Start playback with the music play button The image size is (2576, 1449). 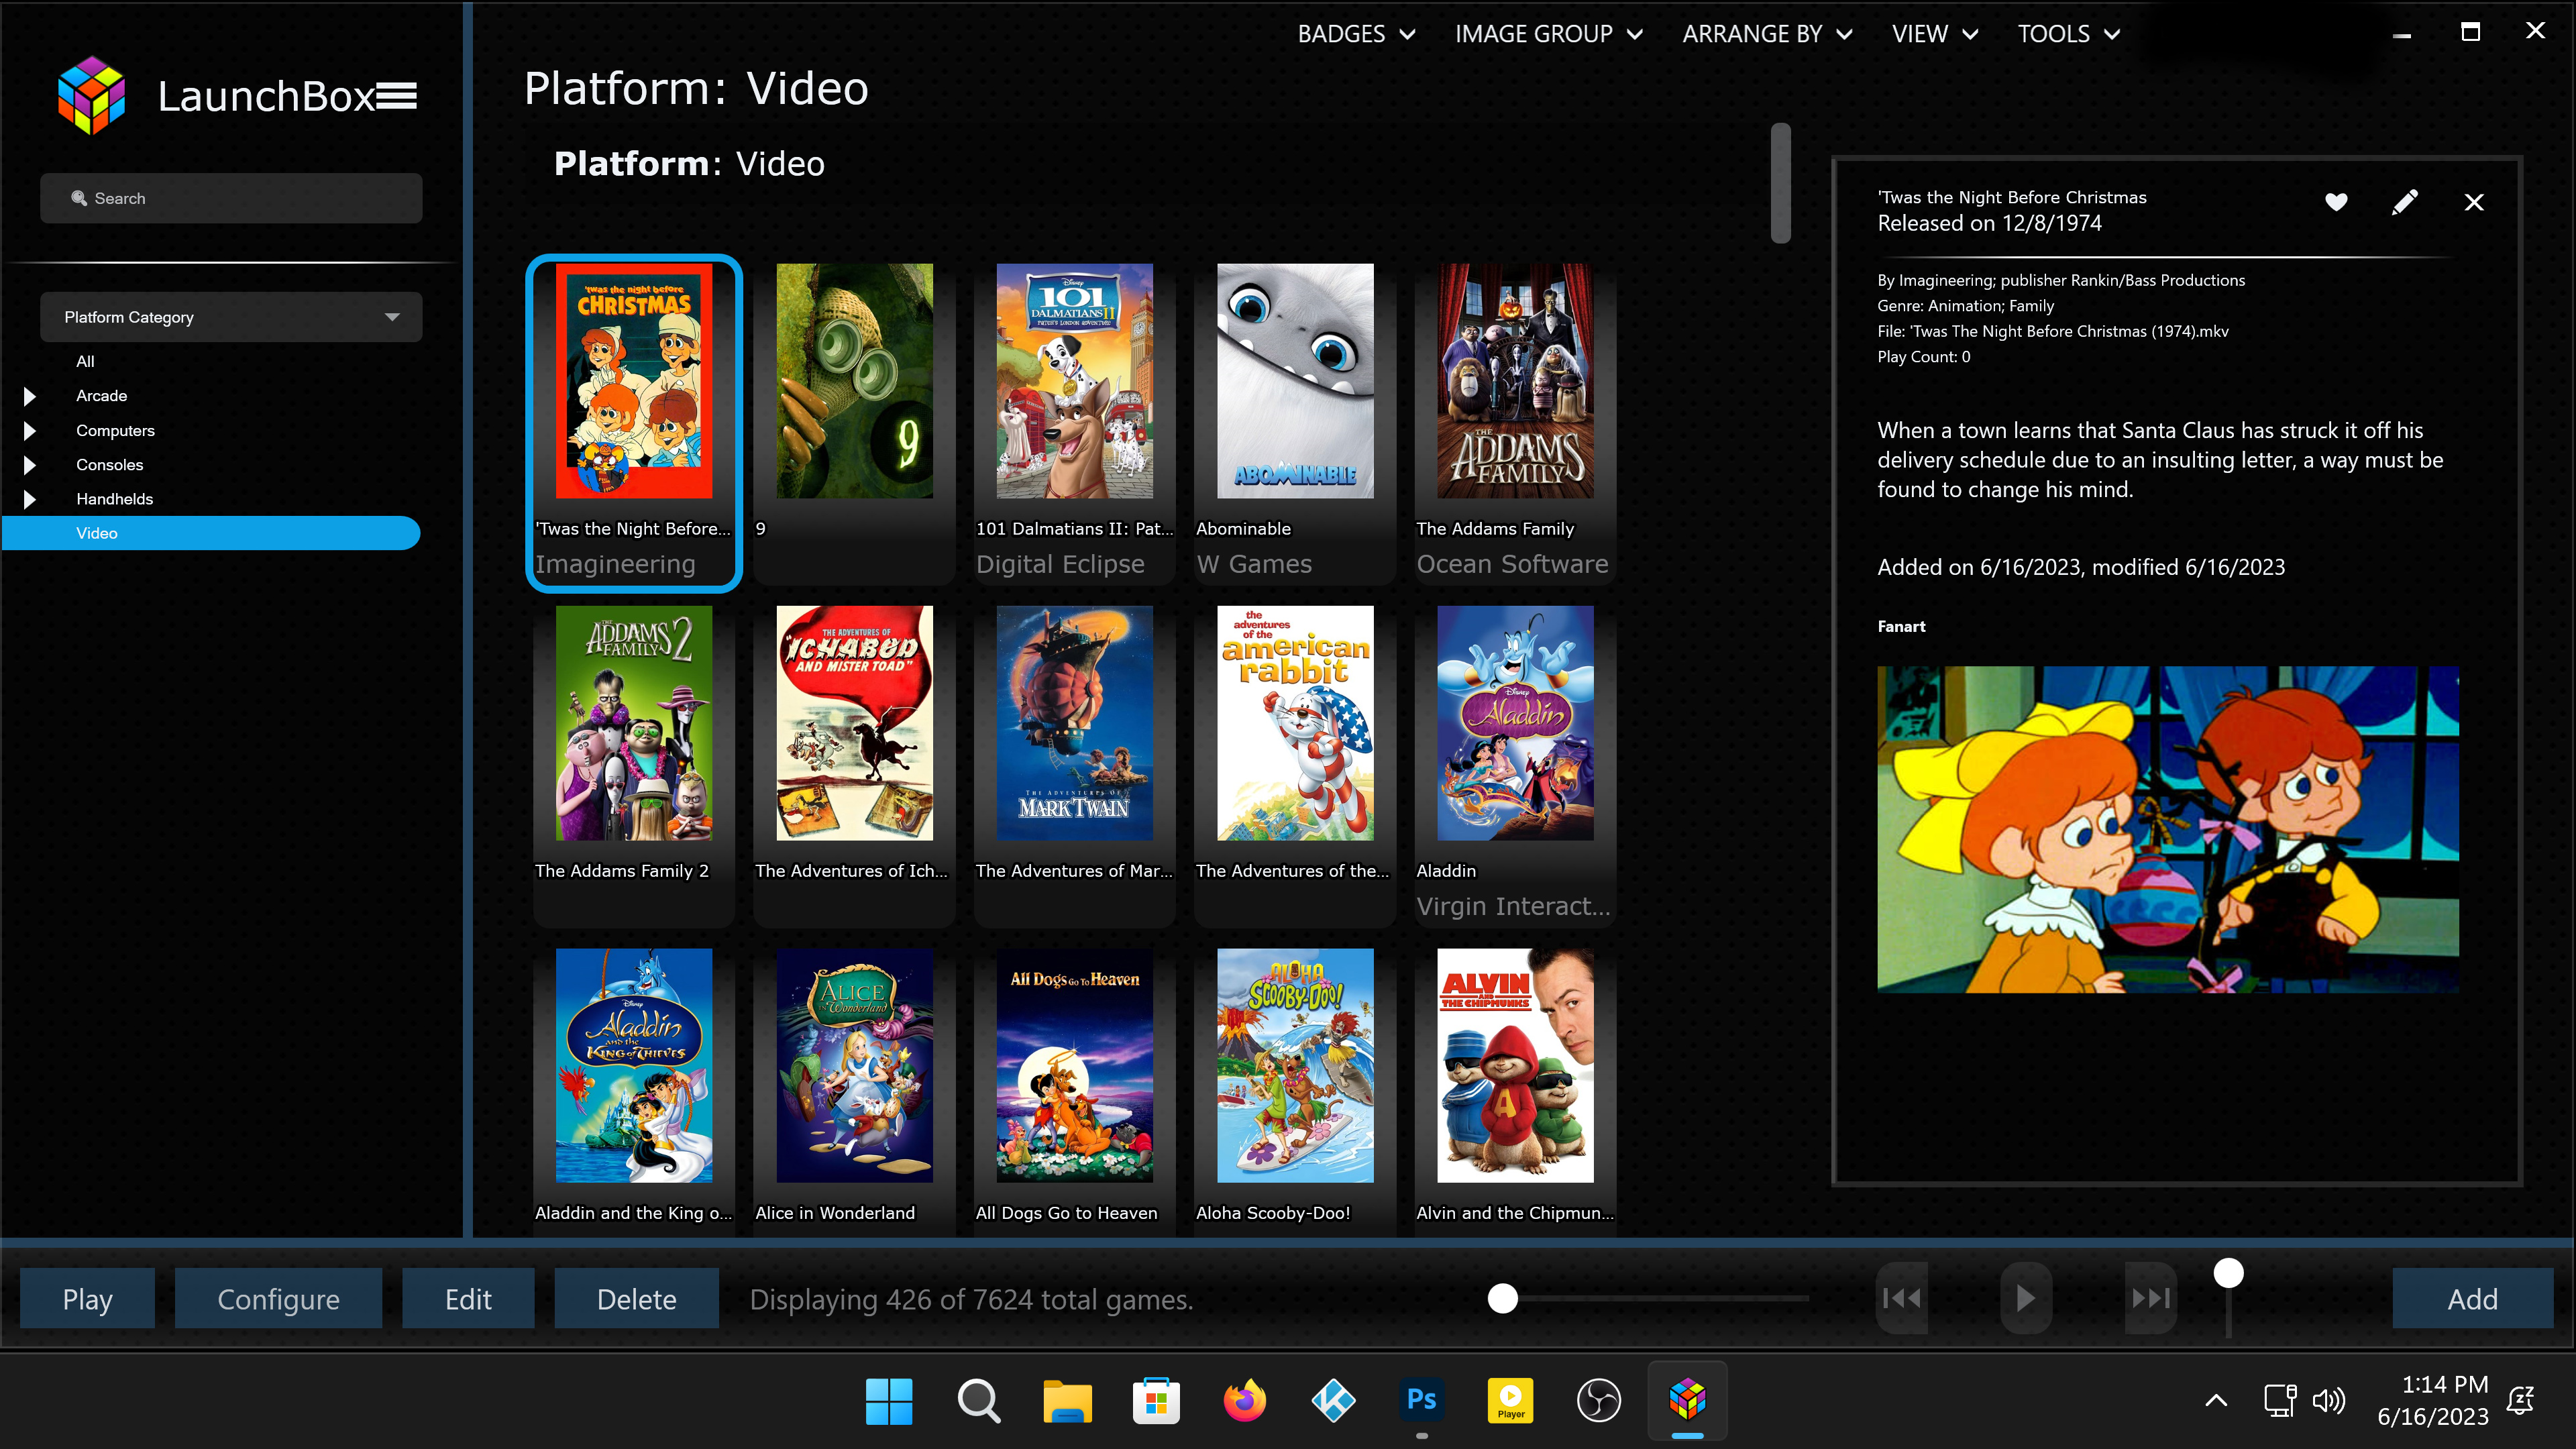tap(2026, 1298)
